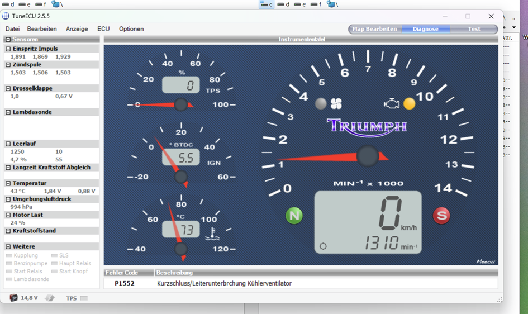528x314 pixels.
Task: Click the TuneECU app icon in title bar
Action: tap(6, 16)
